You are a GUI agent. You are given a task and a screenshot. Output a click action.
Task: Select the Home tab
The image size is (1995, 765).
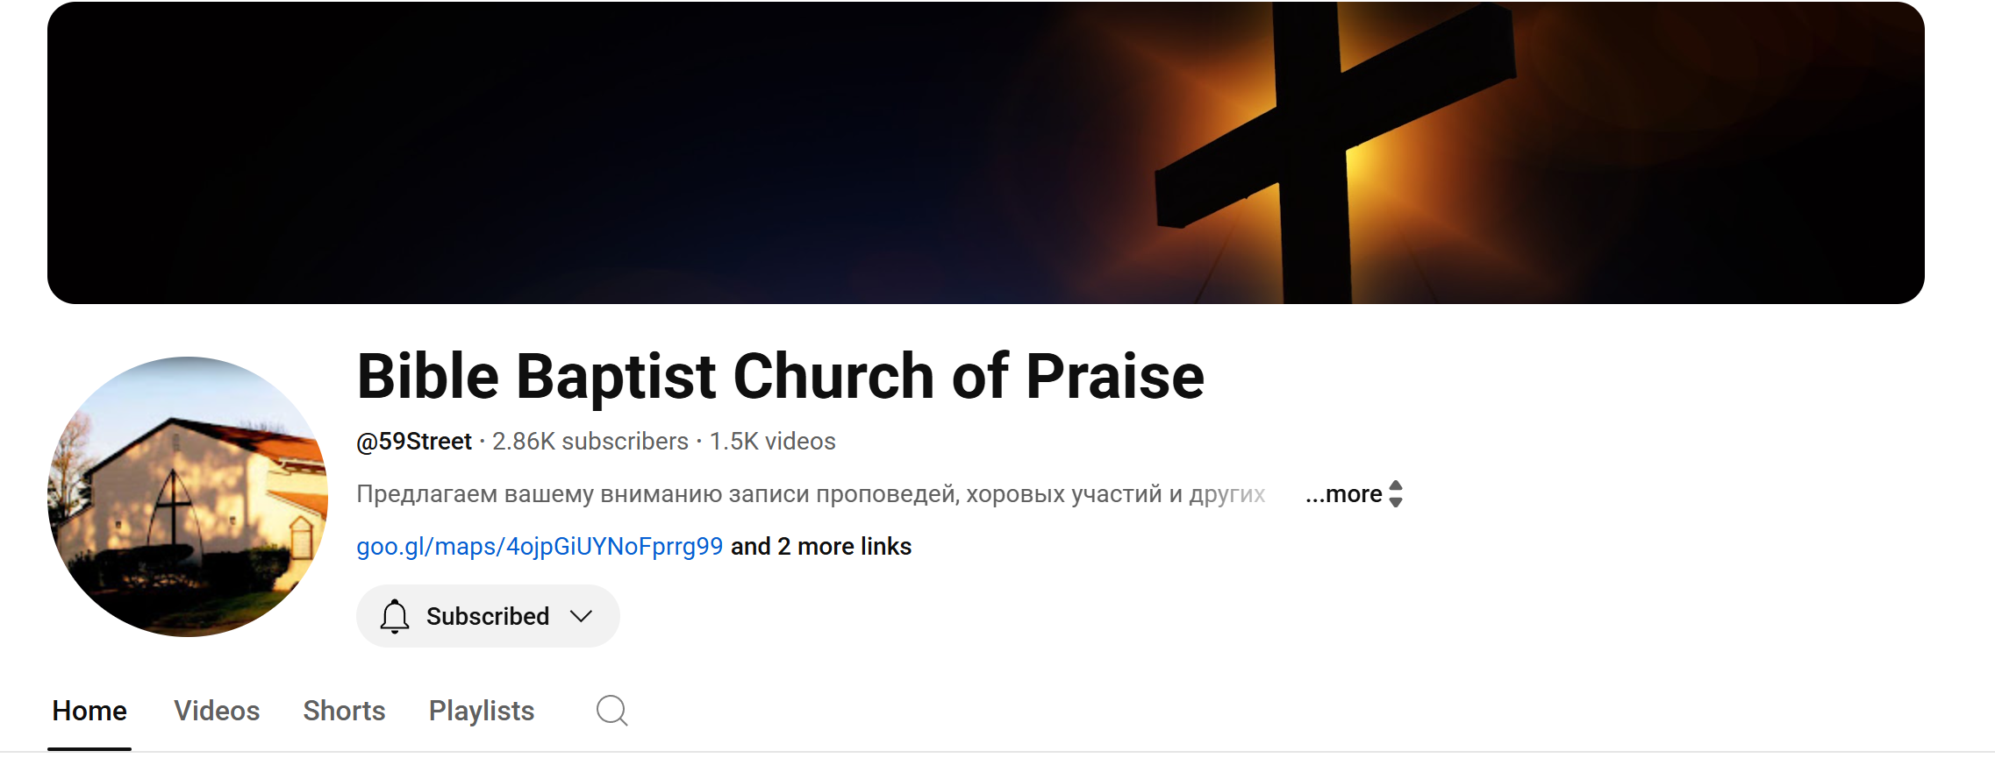(x=89, y=711)
